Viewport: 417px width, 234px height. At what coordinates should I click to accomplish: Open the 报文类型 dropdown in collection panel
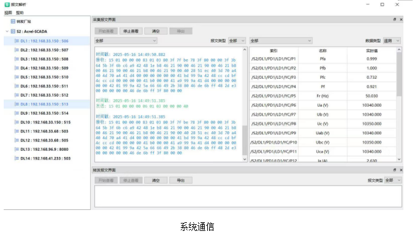pyautogui.click(x=237, y=41)
